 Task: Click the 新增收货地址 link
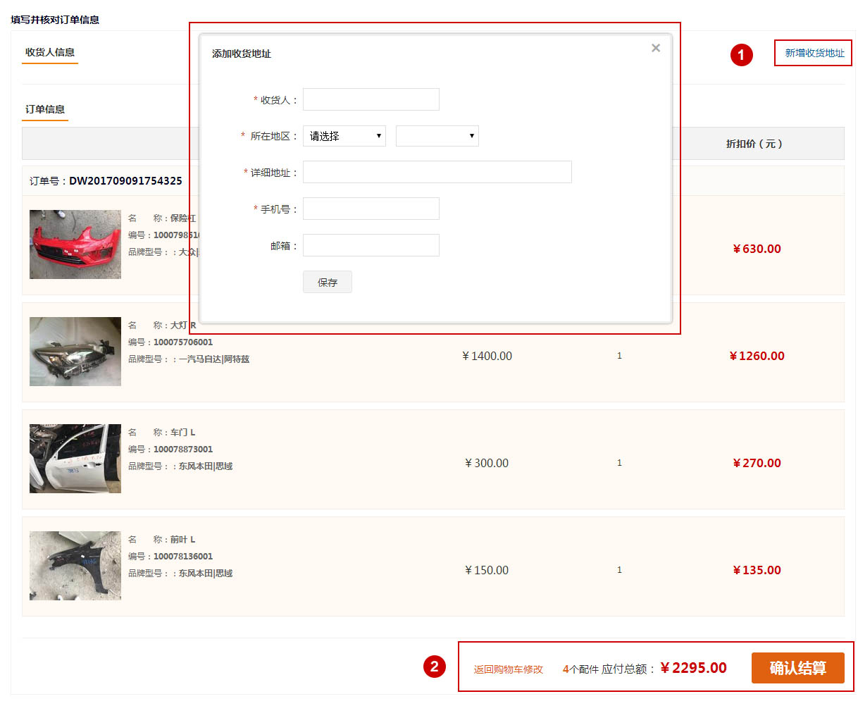point(814,53)
